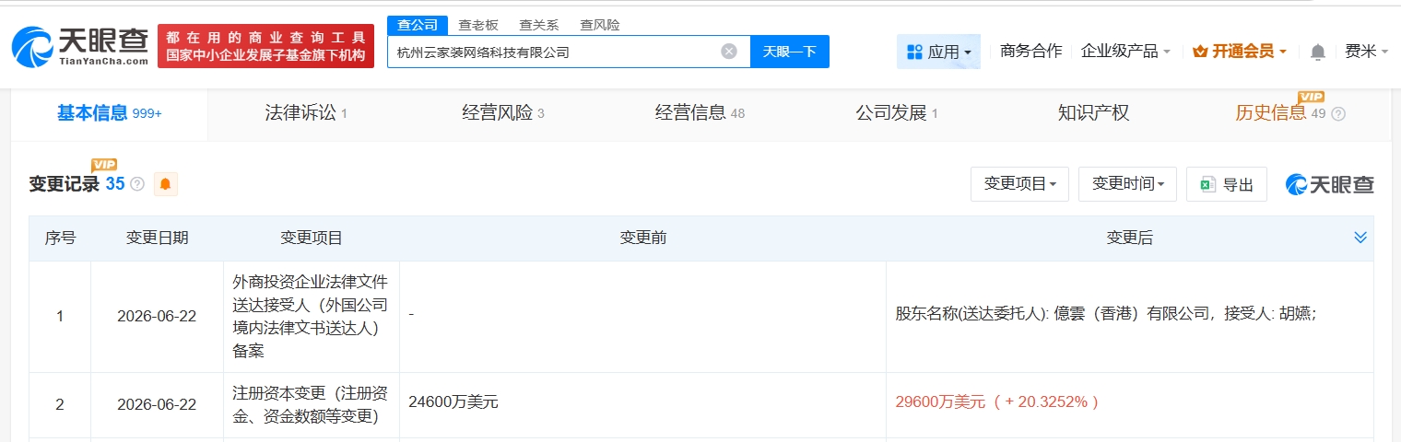This screenshot has width=1401, height=442.
Task: Click the 2026-06-22 date in row 2
Action: (157, 403)
